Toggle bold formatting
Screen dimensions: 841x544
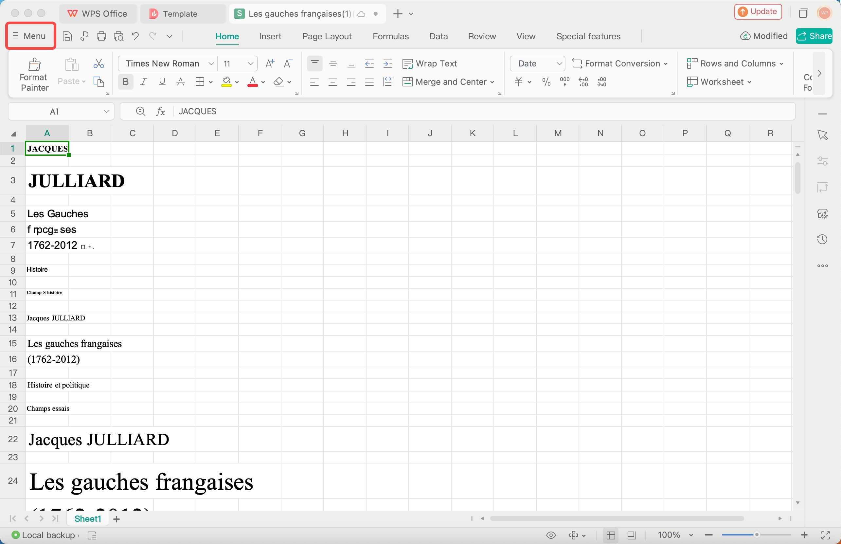coord(125,82)
